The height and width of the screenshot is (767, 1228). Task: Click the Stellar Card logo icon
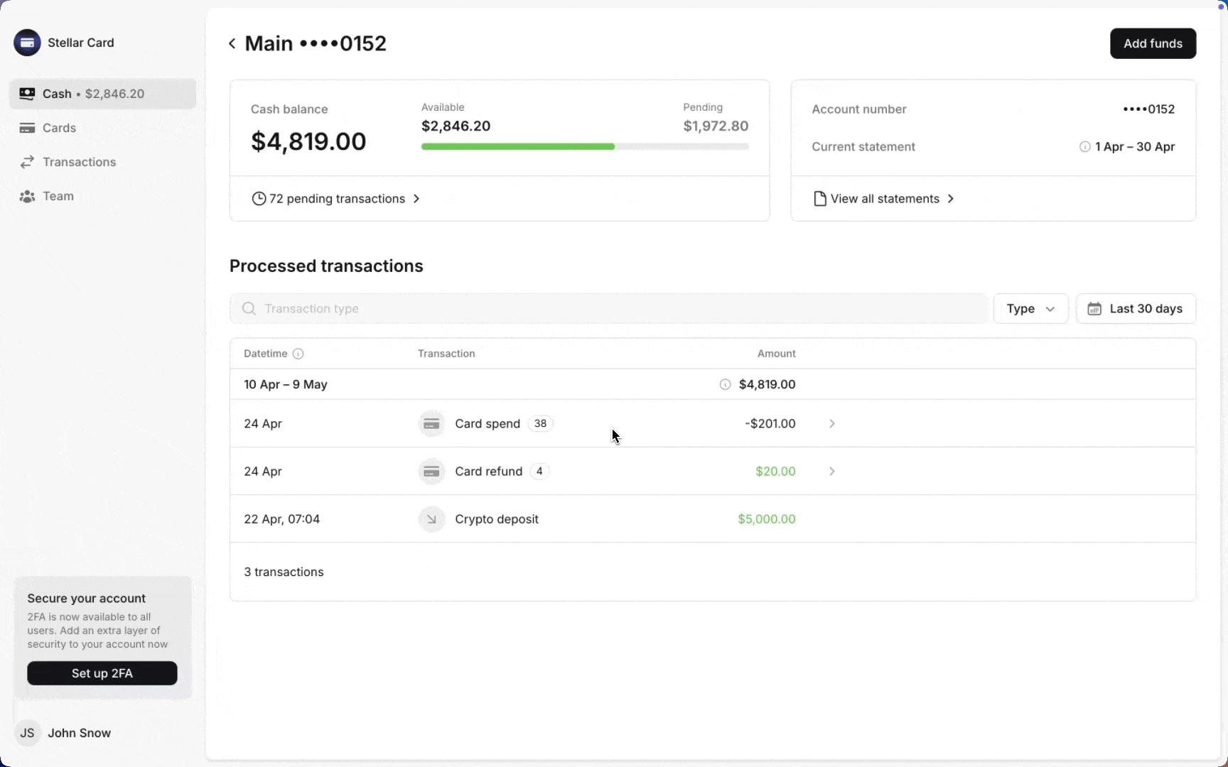27,43
